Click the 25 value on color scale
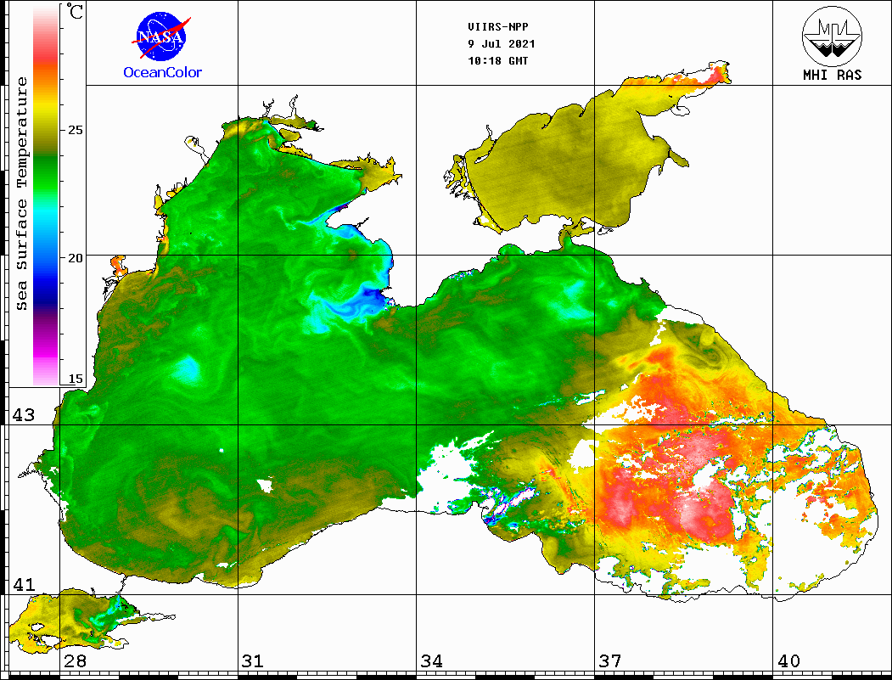The width and height of the screenshot is (892, 680). click(x=75, y=130)
